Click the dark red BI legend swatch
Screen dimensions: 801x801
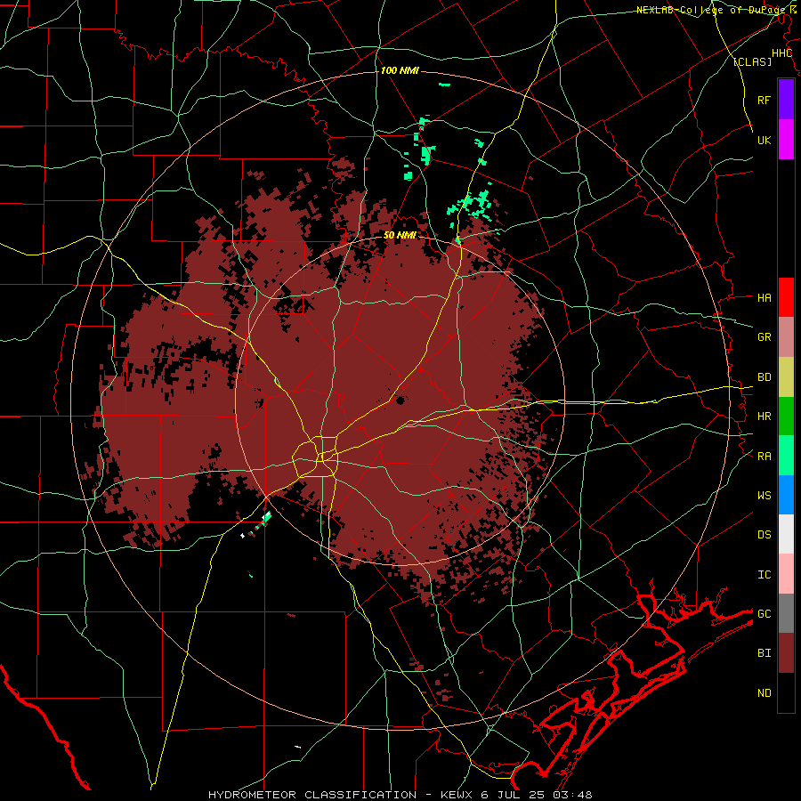(x=786, y=653)
